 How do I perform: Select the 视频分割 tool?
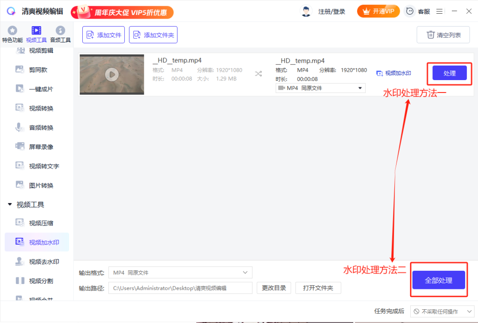[x=36, y=281]
